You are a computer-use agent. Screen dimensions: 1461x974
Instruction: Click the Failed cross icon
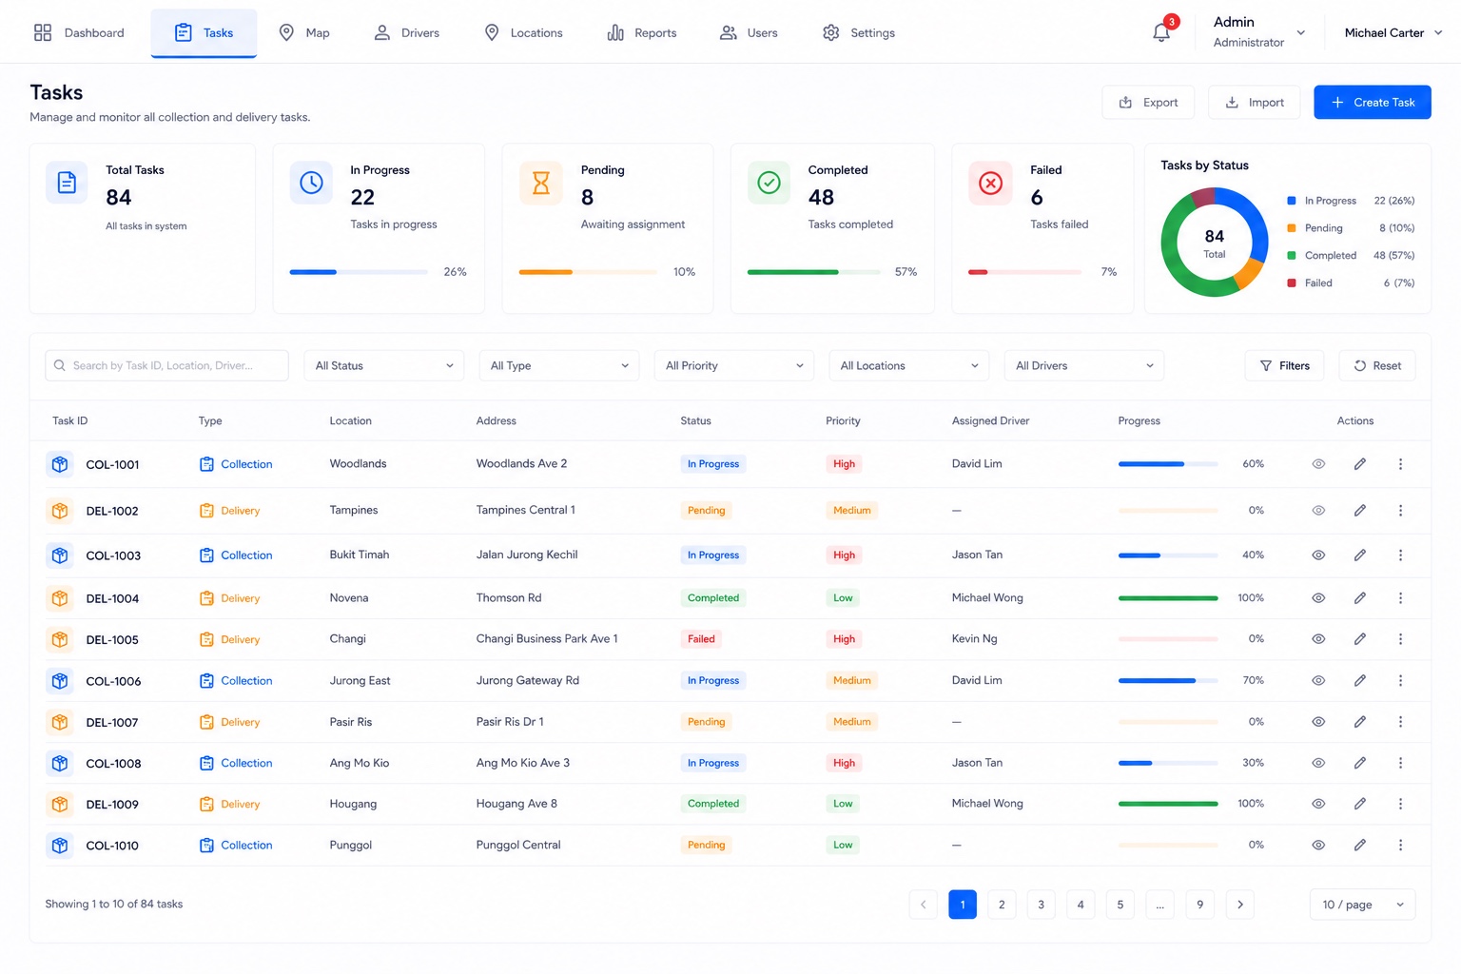click(990, 183)
